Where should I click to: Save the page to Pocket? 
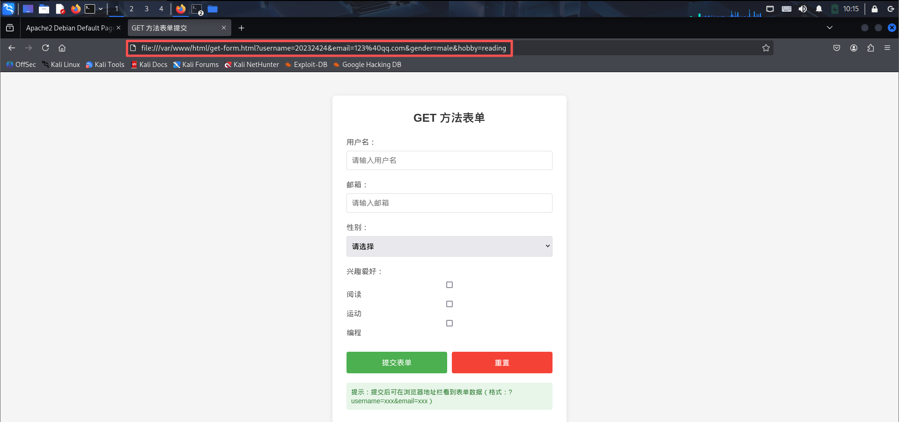[x=836, y=48]
